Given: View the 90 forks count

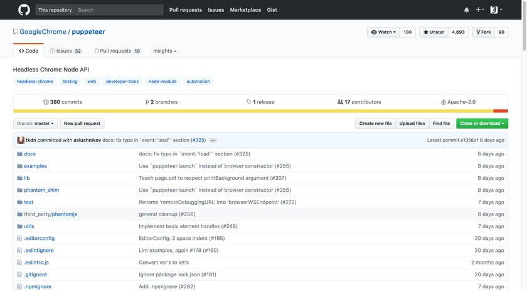Looking at the screenshot, I should tap(501, 32).
